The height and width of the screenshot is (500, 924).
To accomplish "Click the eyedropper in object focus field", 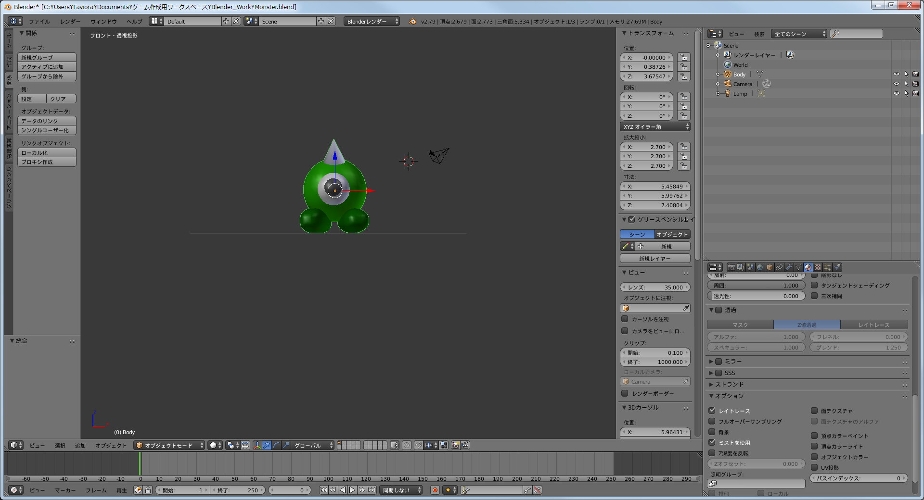I will [x=686, y=308].
